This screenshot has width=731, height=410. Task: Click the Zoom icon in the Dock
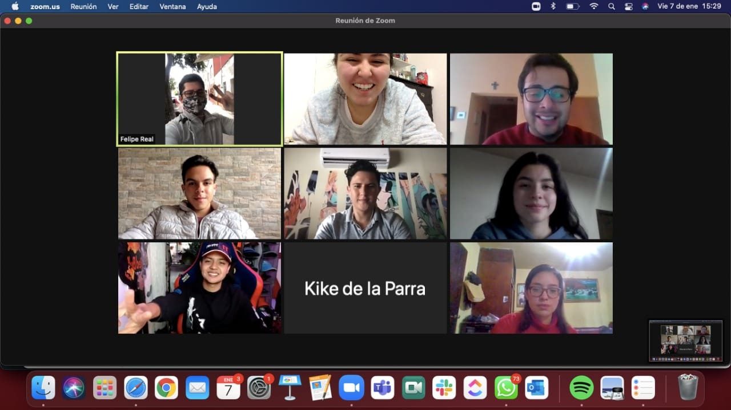pyautogui.click(x=351, y=388)
